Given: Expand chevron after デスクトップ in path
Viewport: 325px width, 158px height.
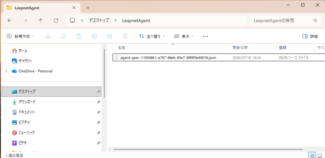Looking at the screenshot, I should coord(116,21).
